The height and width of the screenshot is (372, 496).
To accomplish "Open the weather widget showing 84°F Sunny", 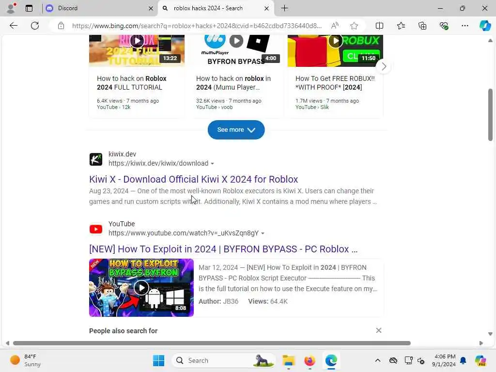I will (25, 360).
